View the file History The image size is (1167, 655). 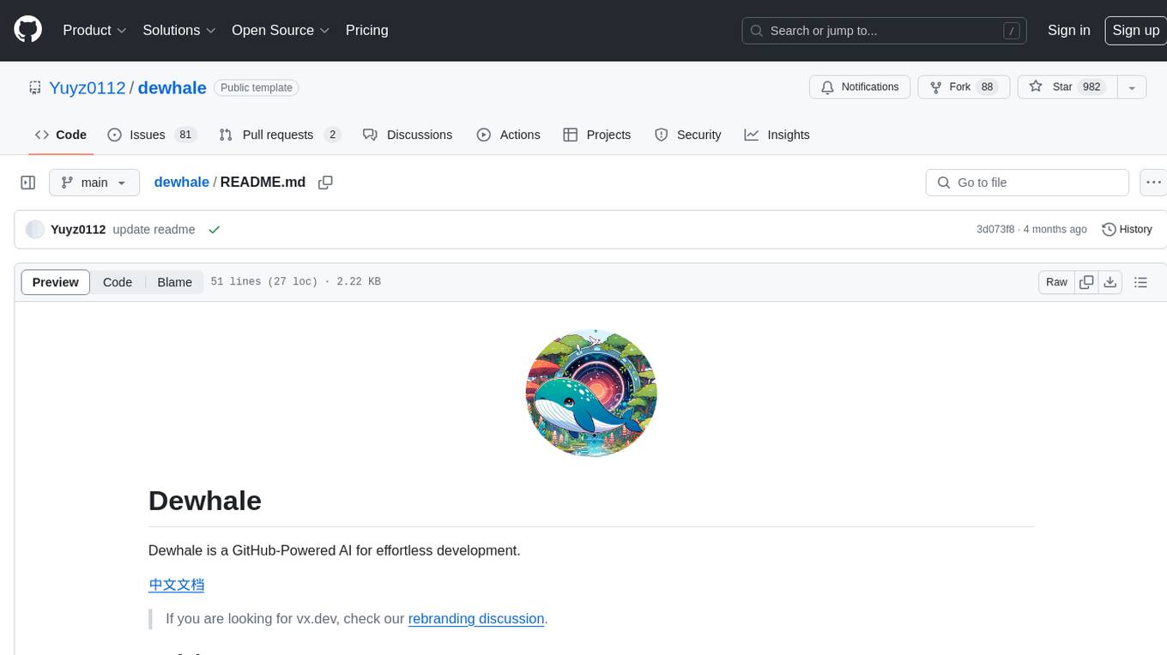(1127, 230)
